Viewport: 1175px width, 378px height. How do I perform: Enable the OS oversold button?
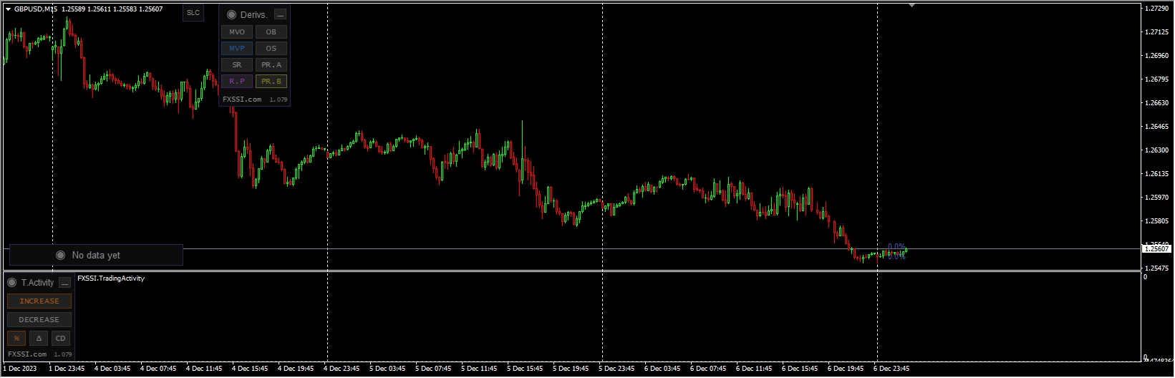pyautogui.click(x=271, y=49)
